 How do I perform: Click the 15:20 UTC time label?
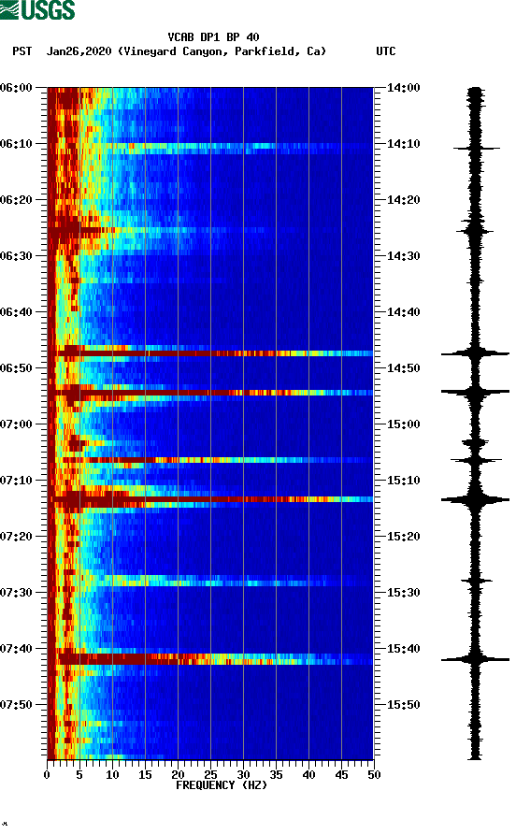403,537
